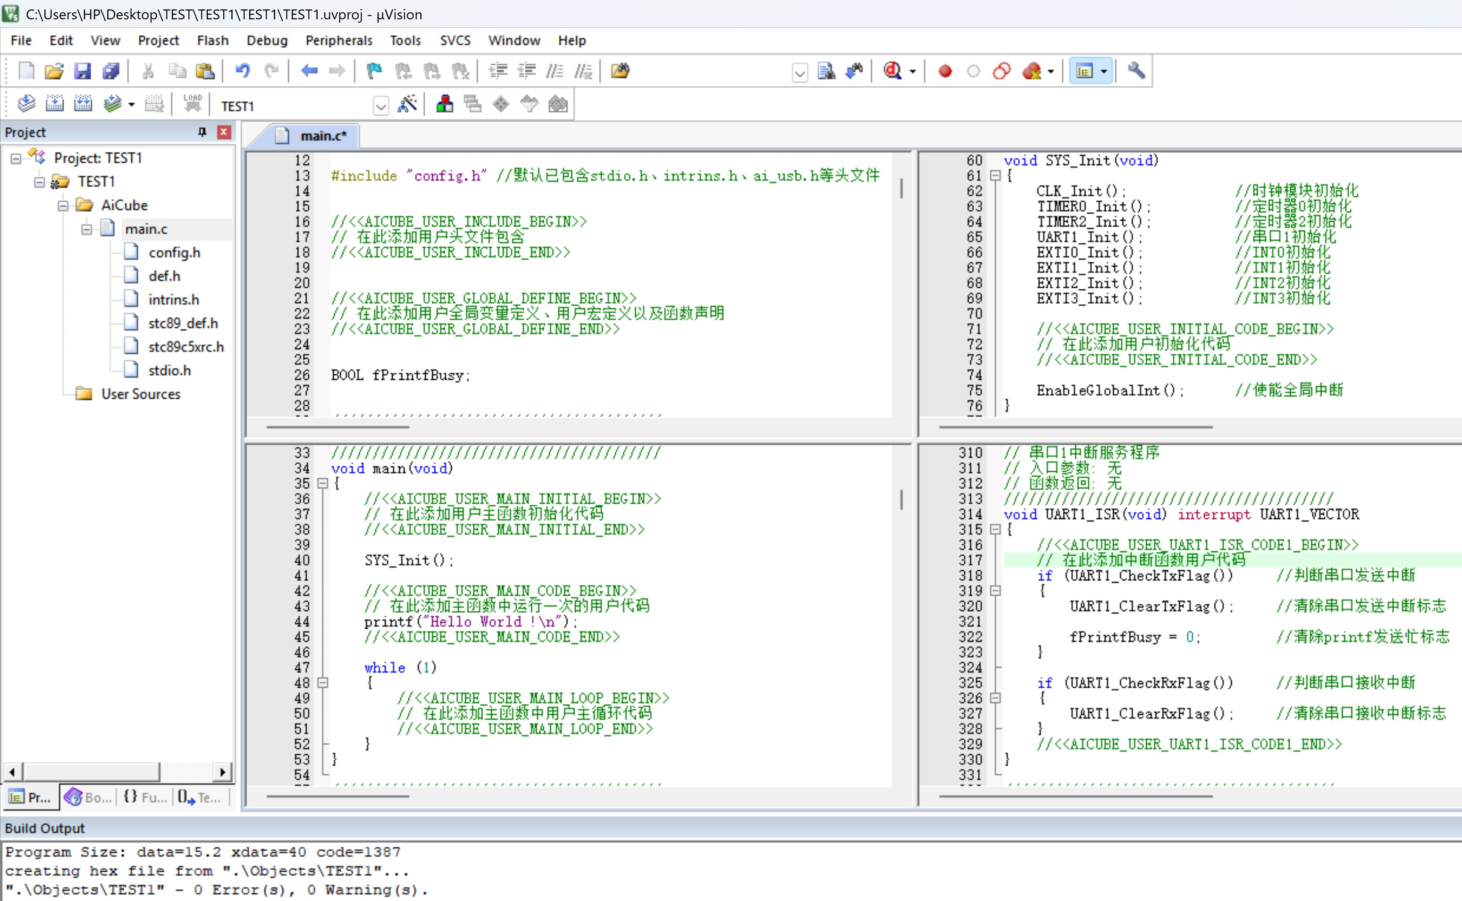Open the Project menu

(x=158, y=41)
